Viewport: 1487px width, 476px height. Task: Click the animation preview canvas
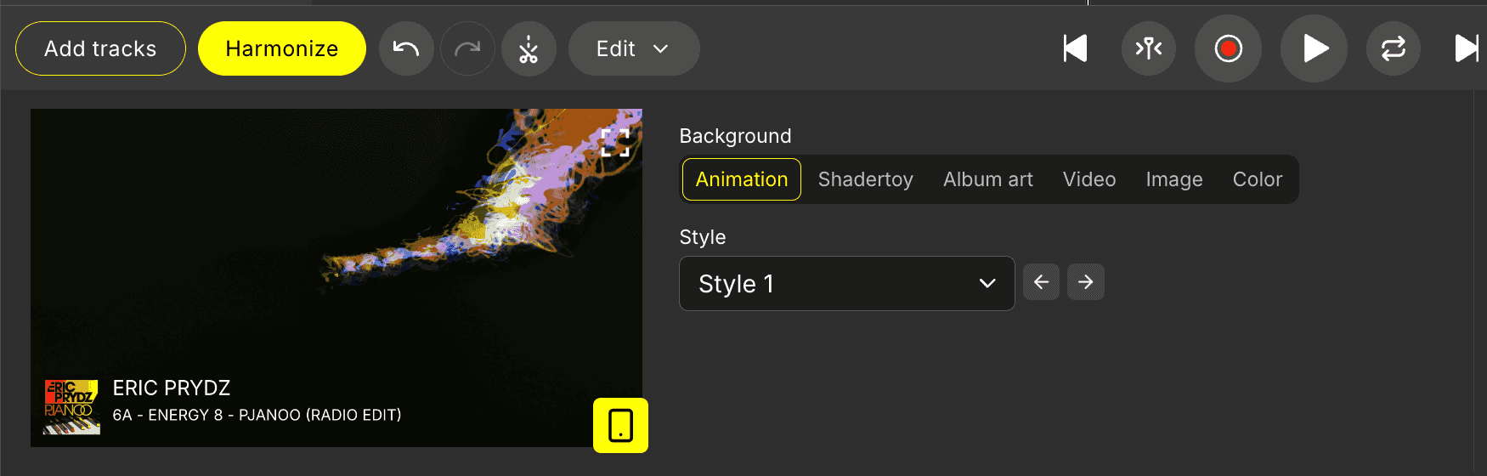point(336,278)
